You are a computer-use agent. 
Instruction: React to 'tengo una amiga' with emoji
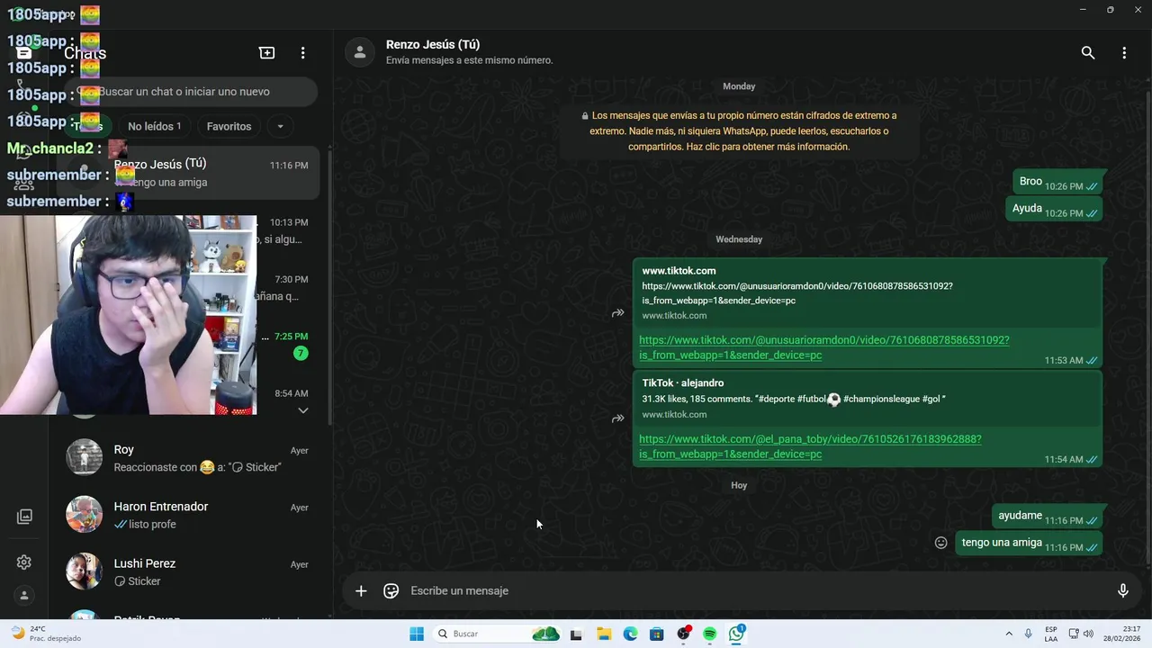point(941,543)
